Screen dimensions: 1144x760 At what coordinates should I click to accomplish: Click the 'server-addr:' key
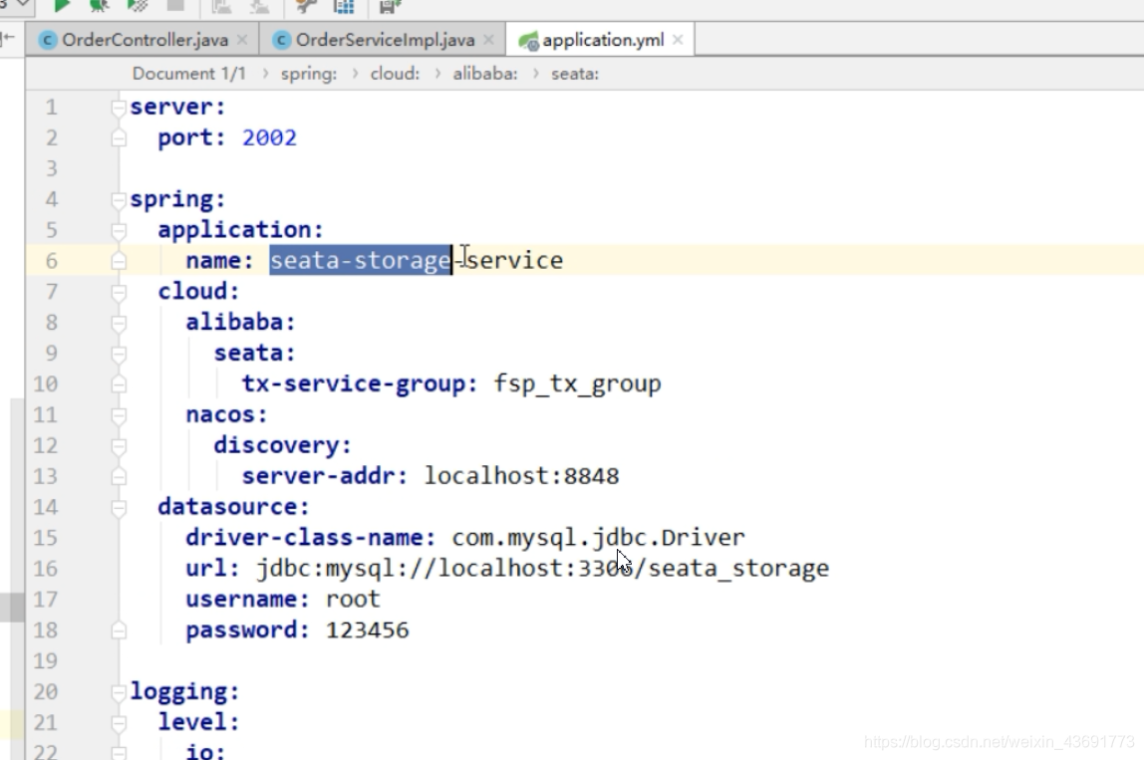pyautogui.click(x=325, y=476)
